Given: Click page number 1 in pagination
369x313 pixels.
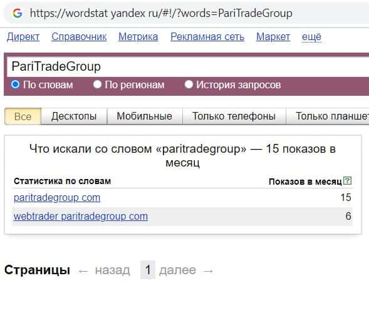Looking at the screenshot, I should click(x=148, y=270).
